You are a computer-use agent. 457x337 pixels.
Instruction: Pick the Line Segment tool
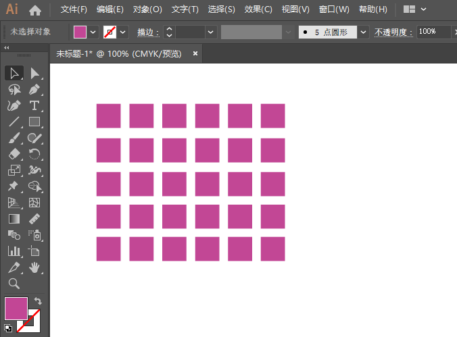pyautogui.click(x=14, y=122)
